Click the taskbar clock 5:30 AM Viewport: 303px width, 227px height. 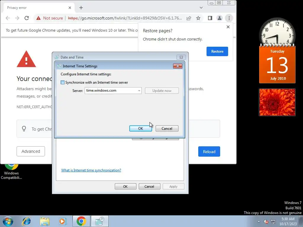(288, 221)
